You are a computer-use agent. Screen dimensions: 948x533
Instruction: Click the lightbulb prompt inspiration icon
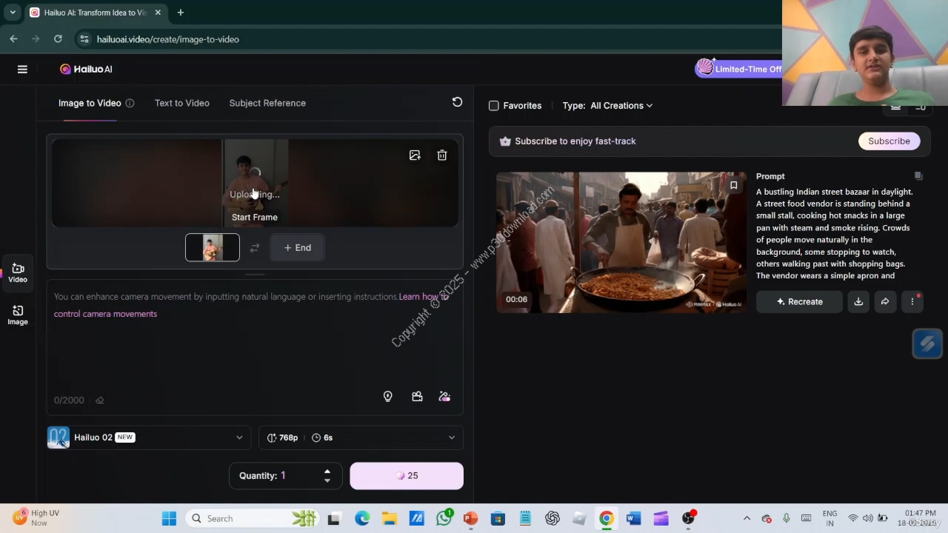point(387,397)
